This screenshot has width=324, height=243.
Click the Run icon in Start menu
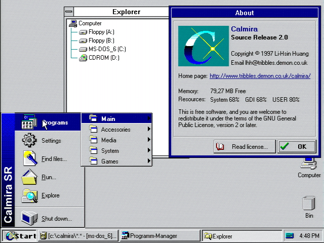tap(29, 177)
